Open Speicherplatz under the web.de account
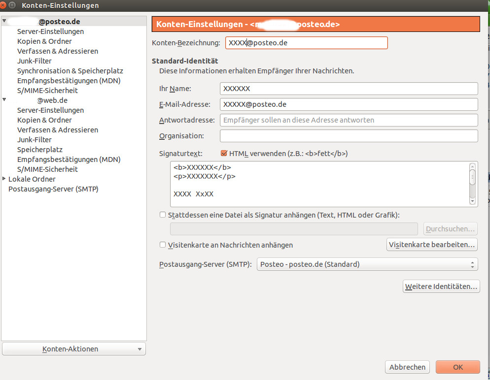490x380 pixels. coord(40,150)
